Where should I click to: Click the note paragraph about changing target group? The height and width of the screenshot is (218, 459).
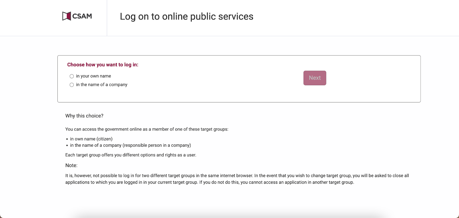(x=237, y=179)
